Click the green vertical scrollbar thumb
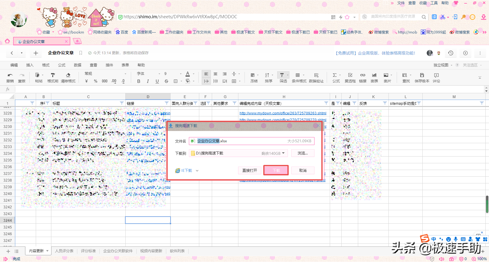 point(487,204)
